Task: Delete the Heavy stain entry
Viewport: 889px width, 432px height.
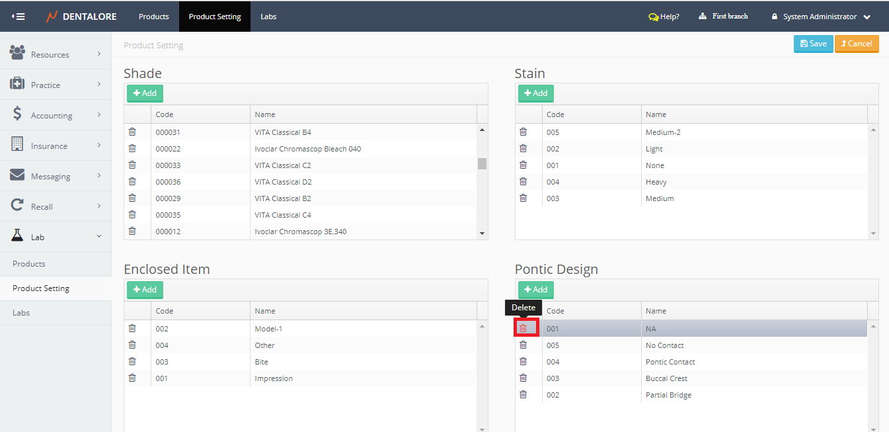Action: 523,181
